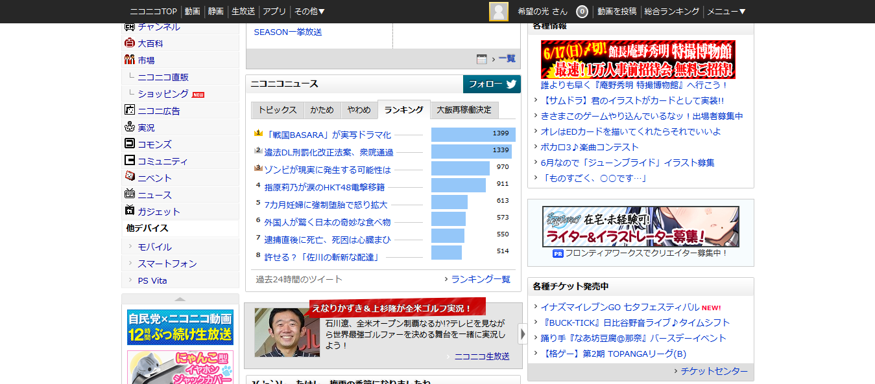Click the コミュニティ sidebar icon

tap(130, 161)
